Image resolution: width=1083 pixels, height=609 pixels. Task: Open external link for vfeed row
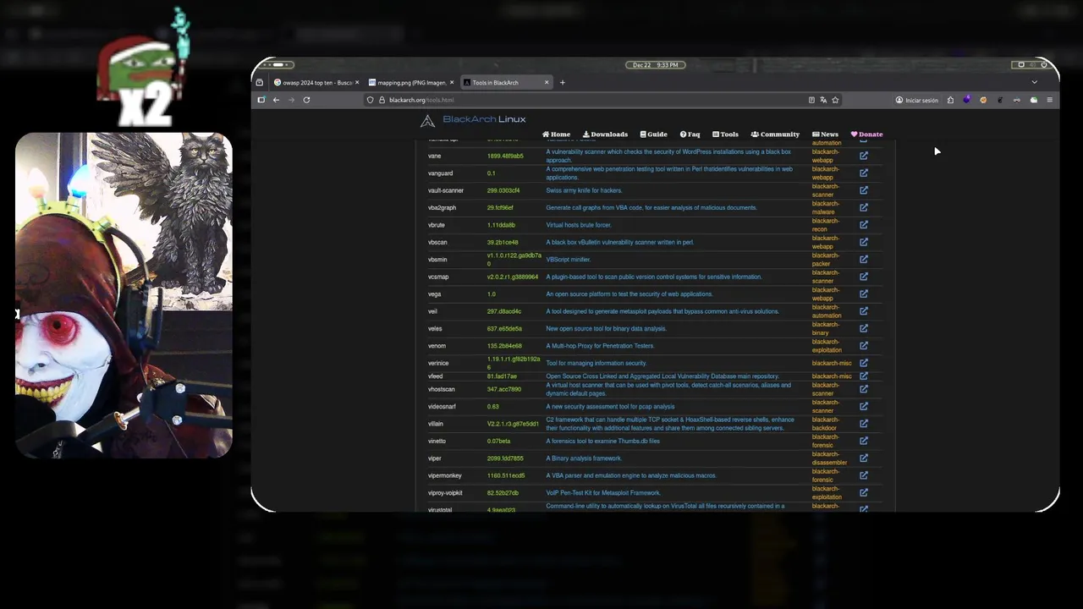coord(864,376)
